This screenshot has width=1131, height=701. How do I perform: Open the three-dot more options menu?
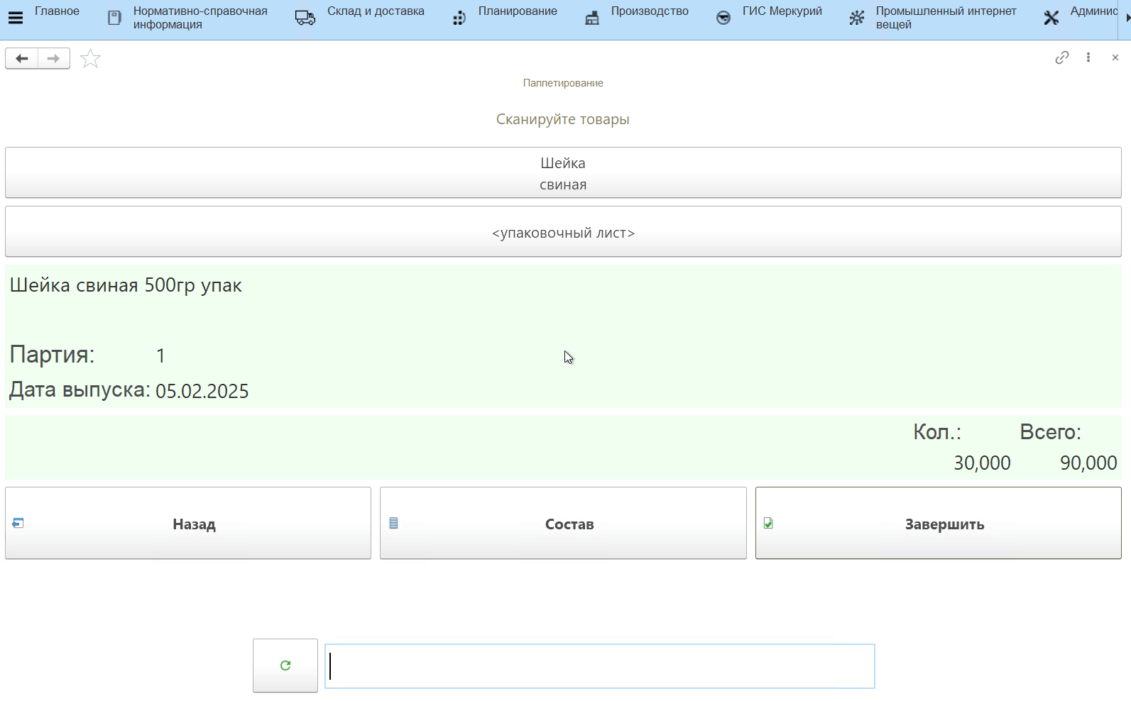(1088, 57)
